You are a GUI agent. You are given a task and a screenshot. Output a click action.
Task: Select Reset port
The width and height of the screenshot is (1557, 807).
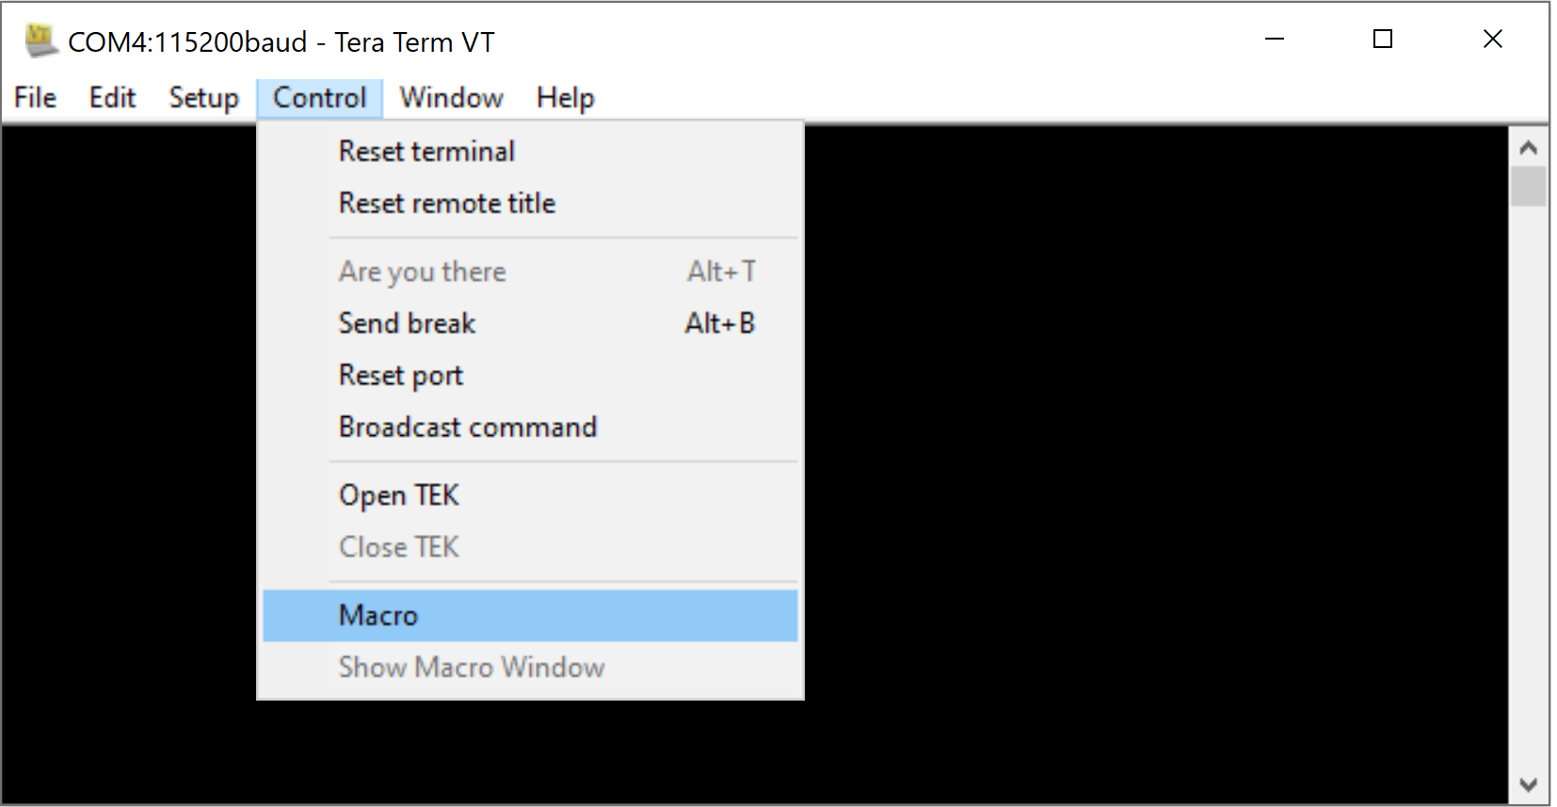pos(400,375)
